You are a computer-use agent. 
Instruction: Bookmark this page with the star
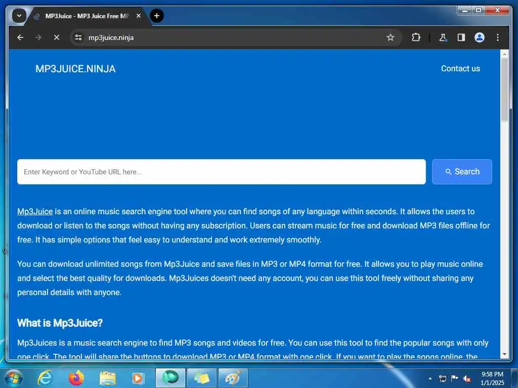(390, 37)
